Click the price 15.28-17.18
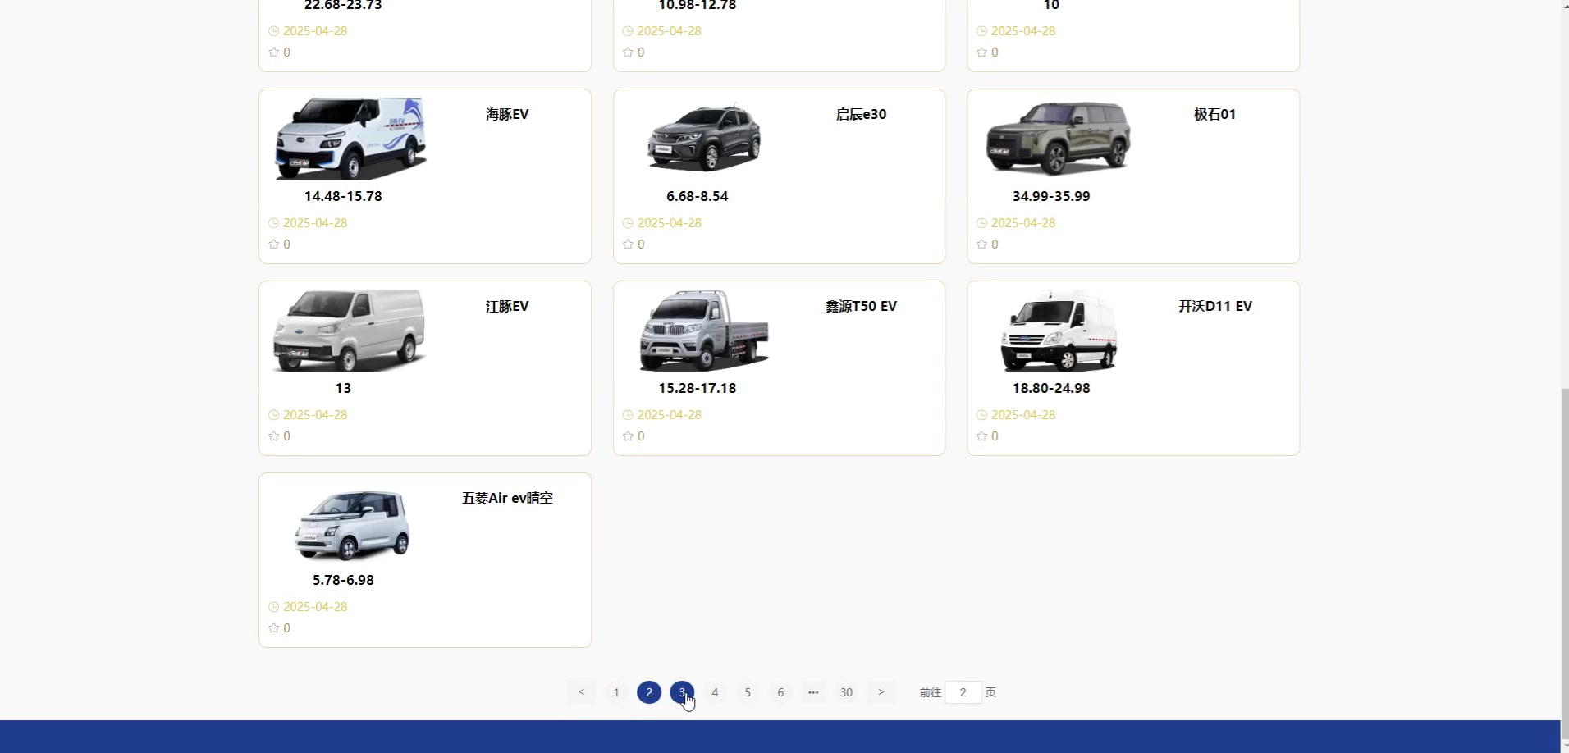Screen dimensions: 1569x753 [697, 388]
